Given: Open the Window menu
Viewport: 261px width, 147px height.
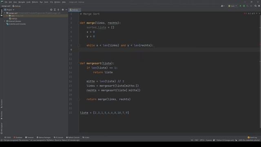Looking at the screenshot, I should pos(58,2).
